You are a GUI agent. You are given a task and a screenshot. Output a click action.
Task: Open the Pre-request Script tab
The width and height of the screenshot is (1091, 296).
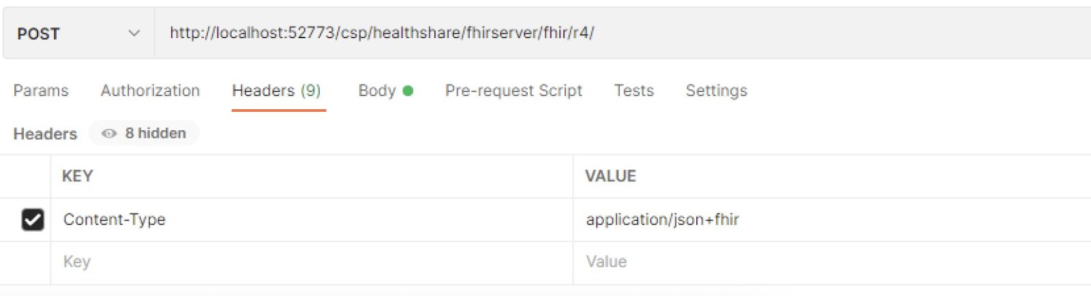tap(513, 91)
